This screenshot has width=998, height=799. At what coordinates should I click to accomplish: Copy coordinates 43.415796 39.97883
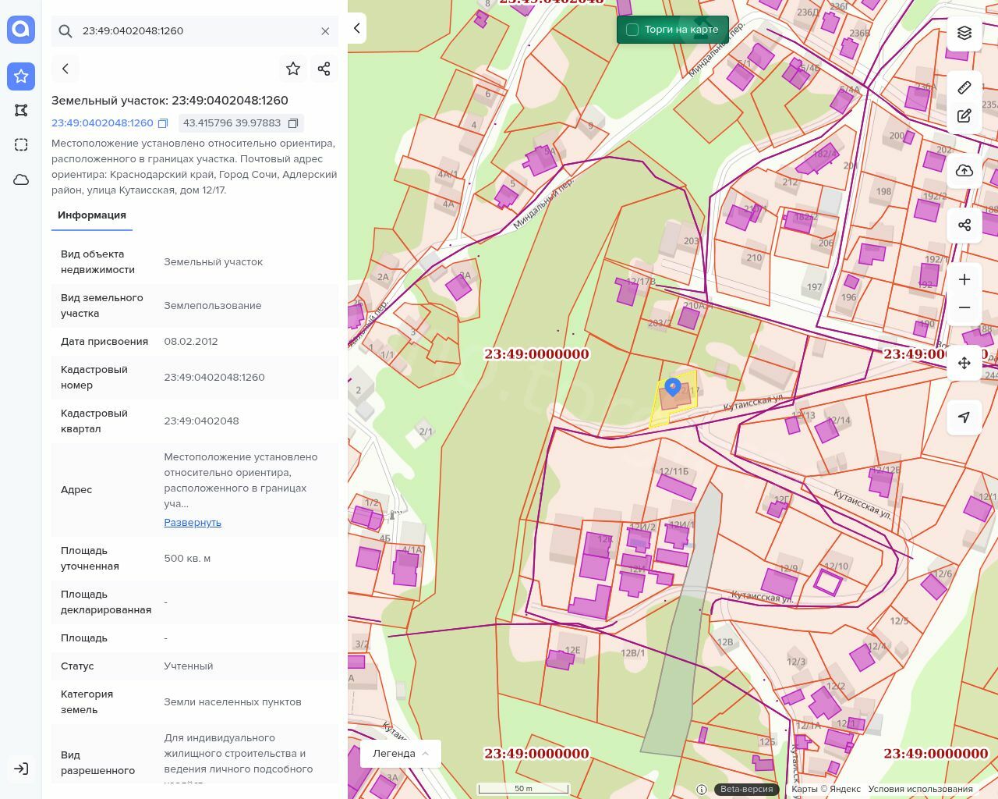coord(293,123)
